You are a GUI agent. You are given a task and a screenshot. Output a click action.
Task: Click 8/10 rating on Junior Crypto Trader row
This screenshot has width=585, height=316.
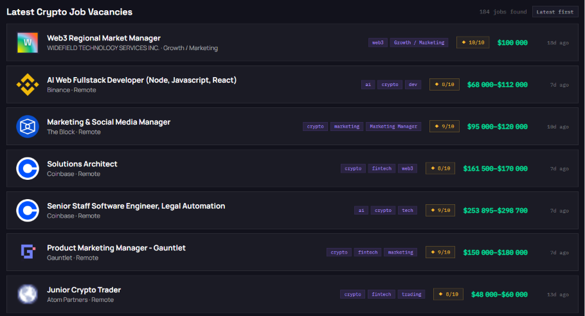(448, 294)
